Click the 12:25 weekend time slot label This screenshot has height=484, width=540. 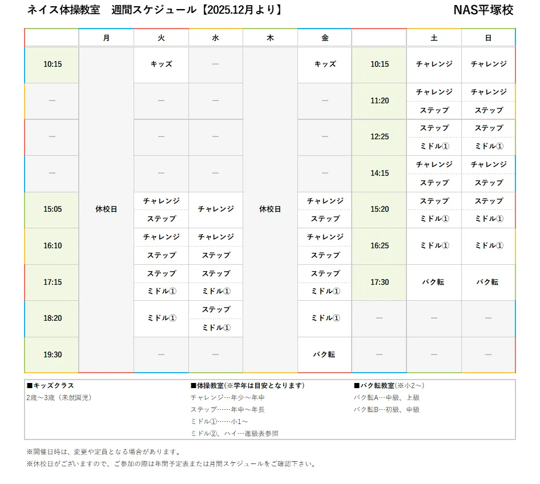point(379,137)
